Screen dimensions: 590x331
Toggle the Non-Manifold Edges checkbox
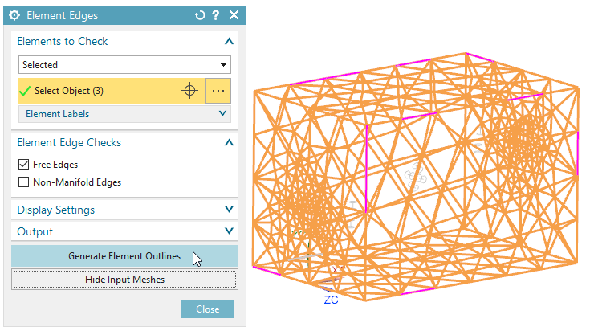23,182
